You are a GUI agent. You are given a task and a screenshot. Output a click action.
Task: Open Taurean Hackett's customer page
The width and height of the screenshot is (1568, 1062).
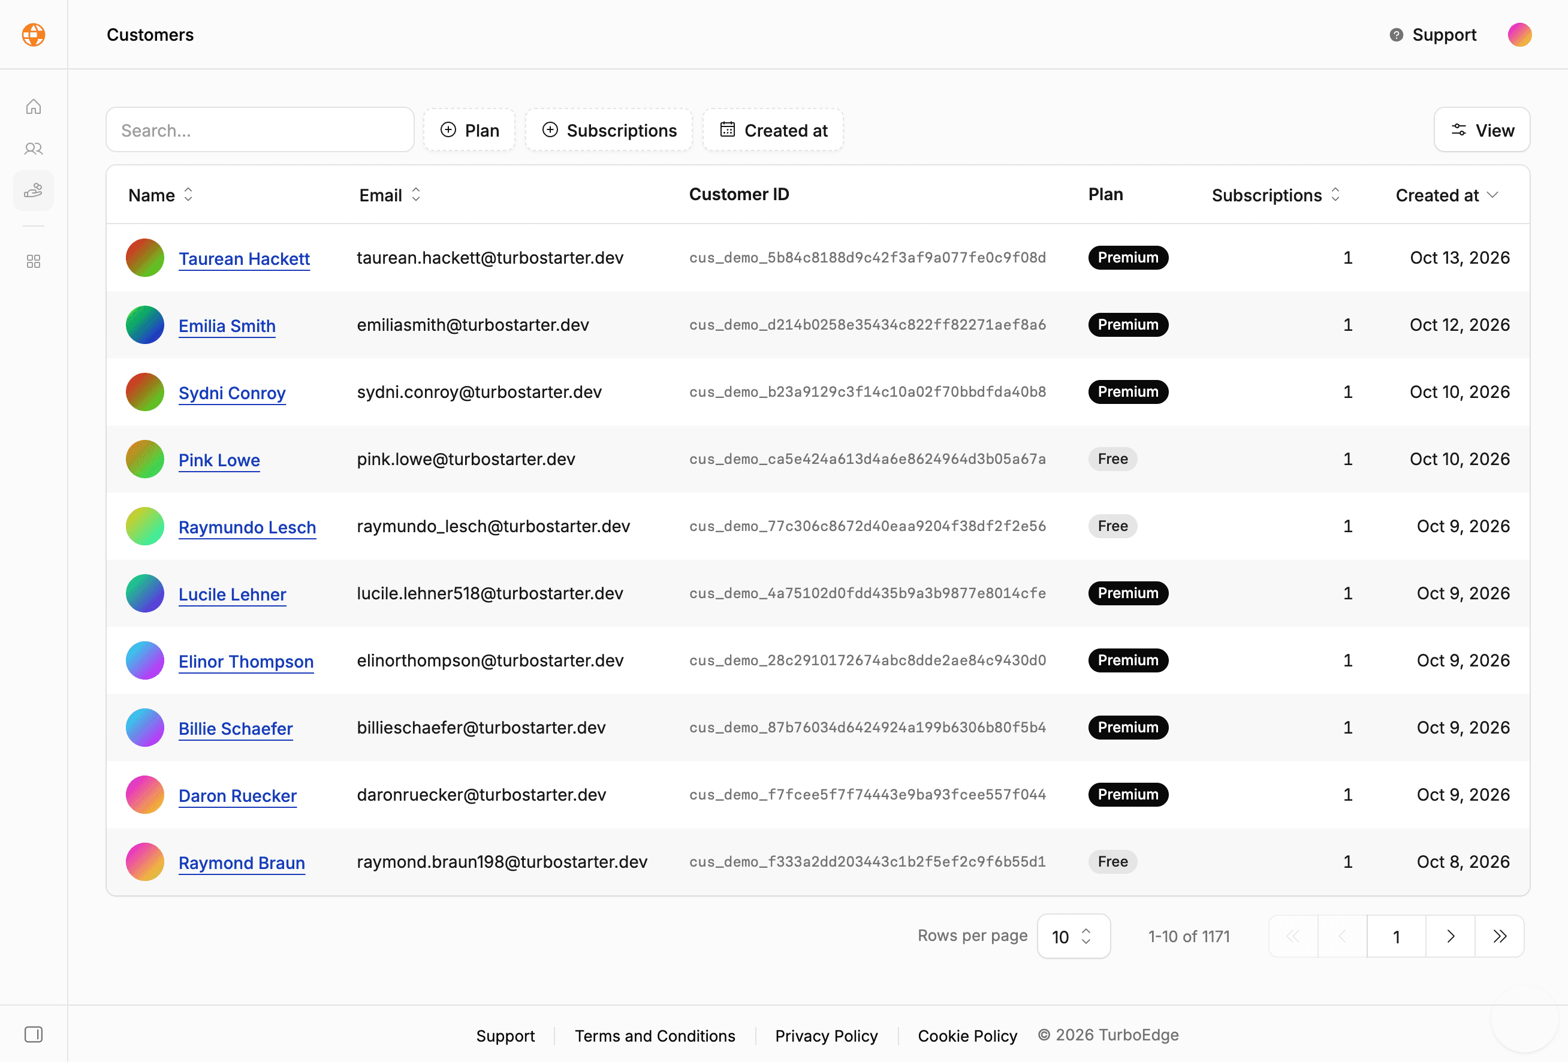[244, 259]
